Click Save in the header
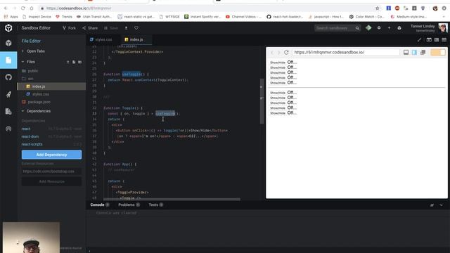 pos(111,28)
